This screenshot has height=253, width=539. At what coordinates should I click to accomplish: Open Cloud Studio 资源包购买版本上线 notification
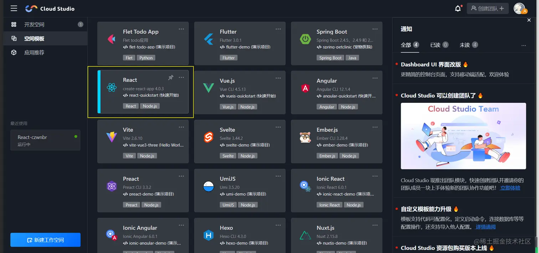pos(447,248)
